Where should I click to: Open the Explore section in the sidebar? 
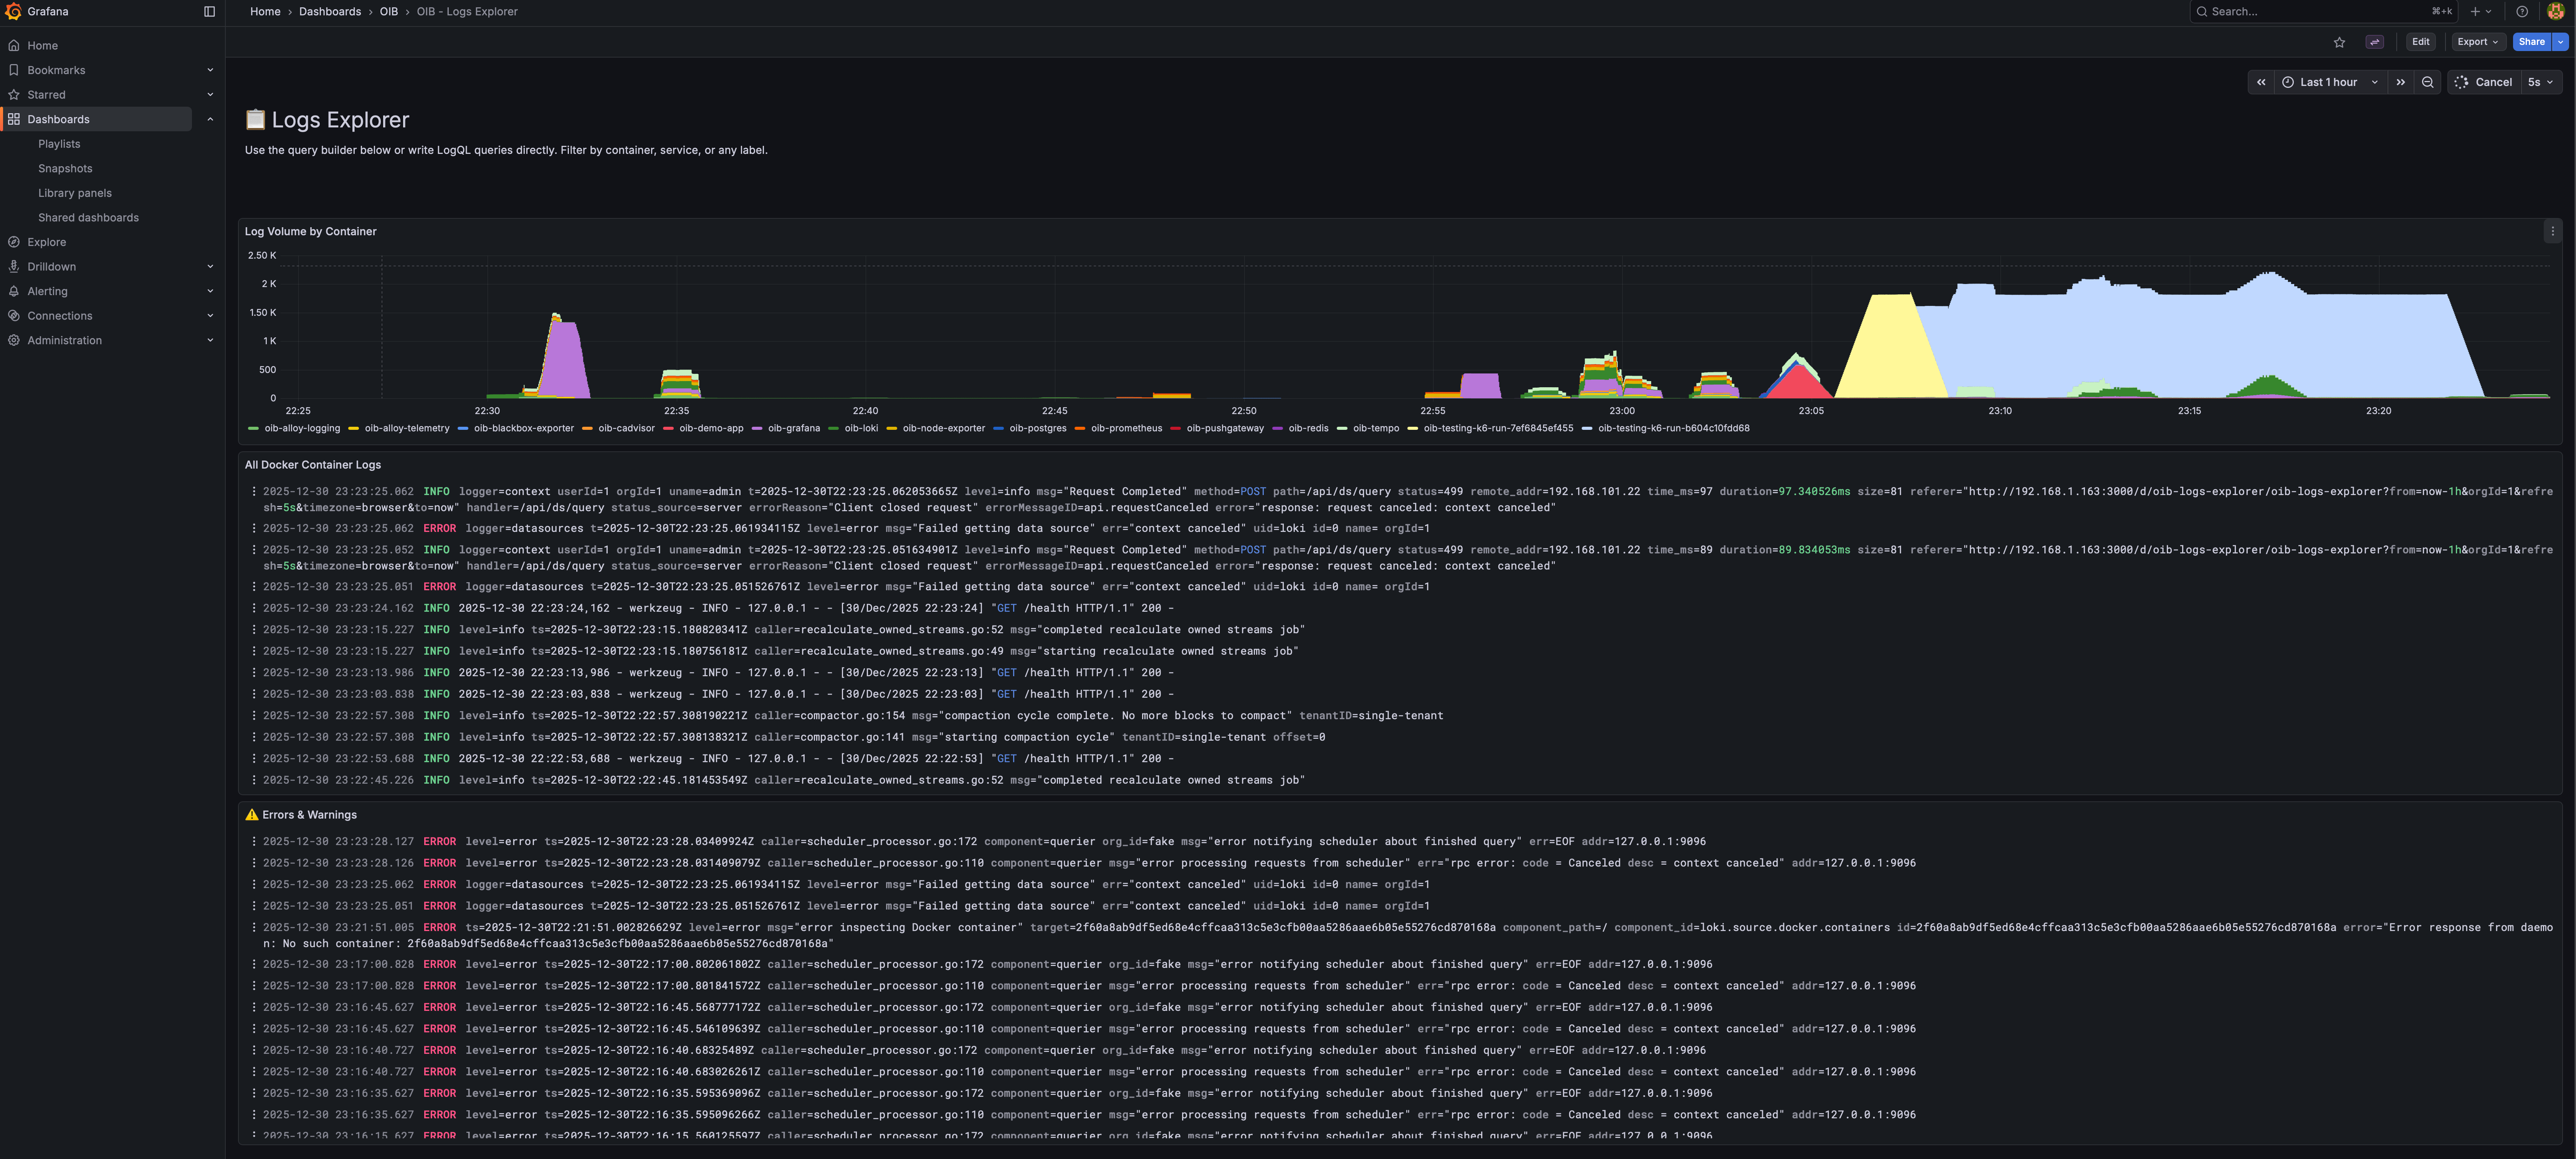pyautogui.click(x=46, y=242)
